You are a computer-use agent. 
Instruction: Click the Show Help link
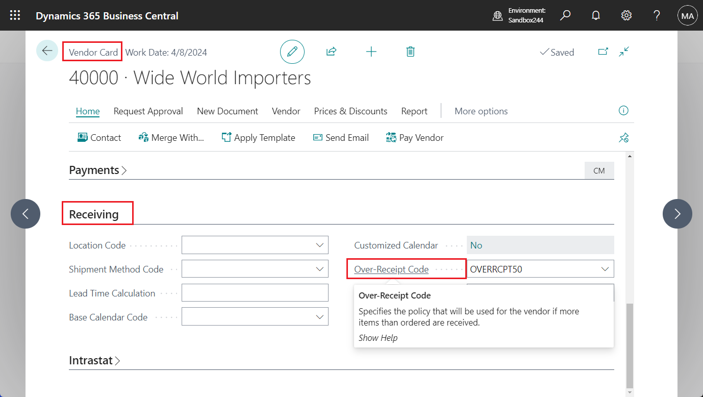point(378,338)
